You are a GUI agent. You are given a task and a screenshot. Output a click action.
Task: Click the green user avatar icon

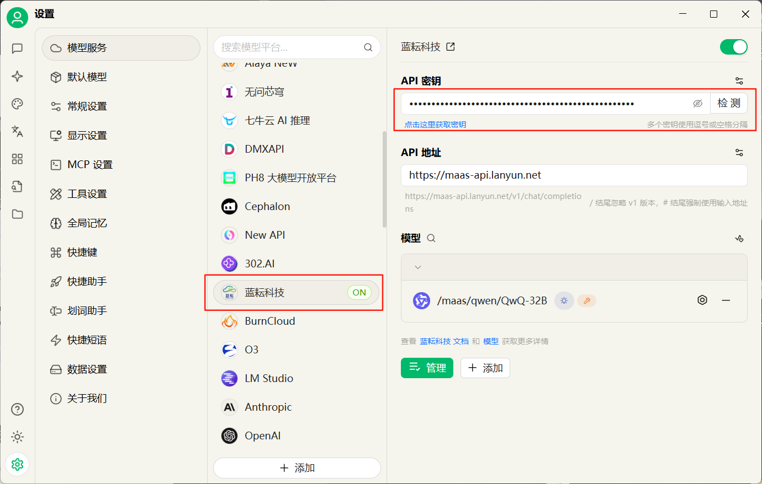(x=17, y=18)
